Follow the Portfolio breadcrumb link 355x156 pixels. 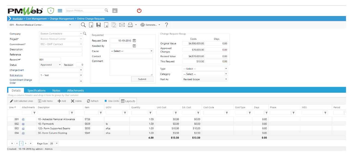pyautogui.click(x=17, y=19)
